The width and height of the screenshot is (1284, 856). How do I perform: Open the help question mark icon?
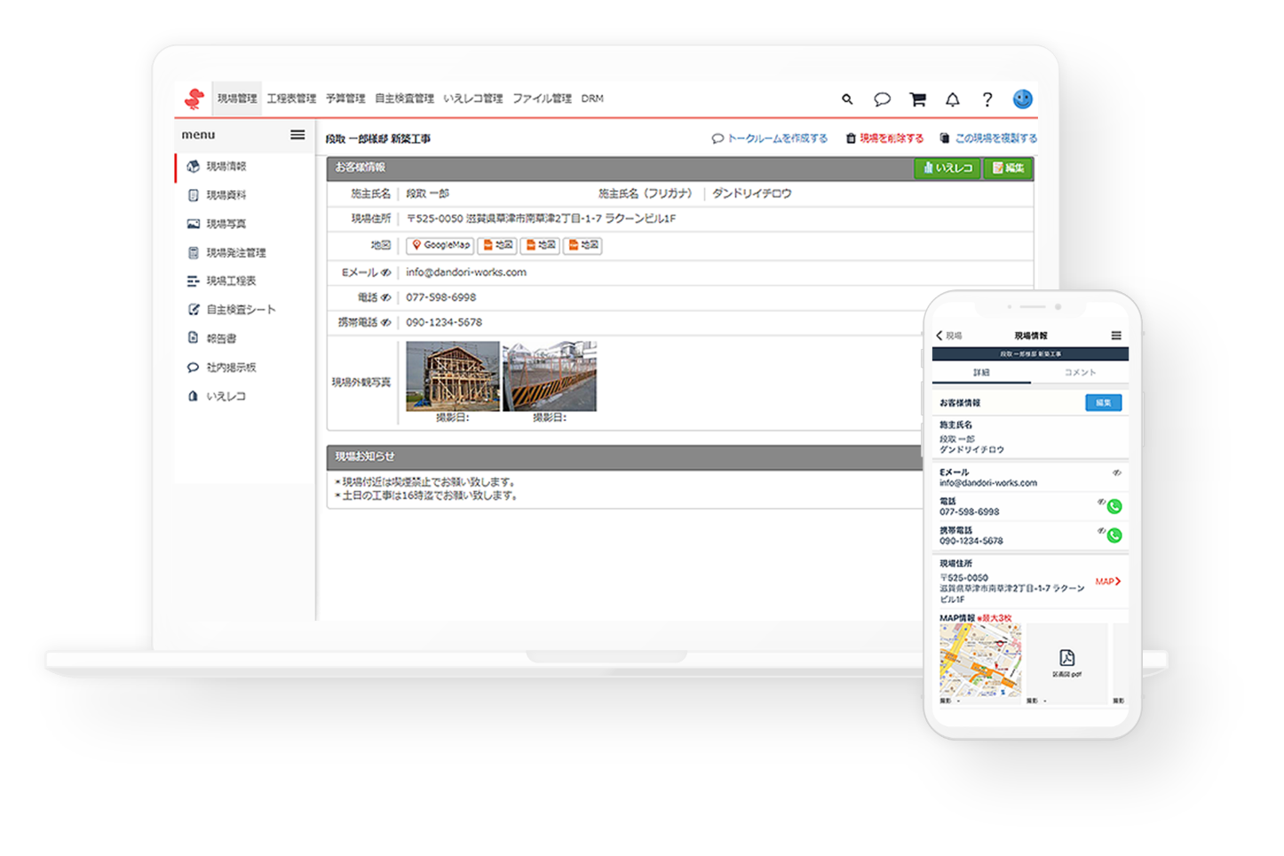(x=987, y=99)
